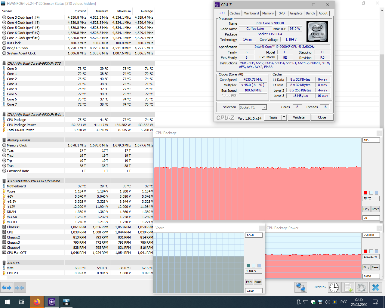Open the notification center icon

pos(375,302)
